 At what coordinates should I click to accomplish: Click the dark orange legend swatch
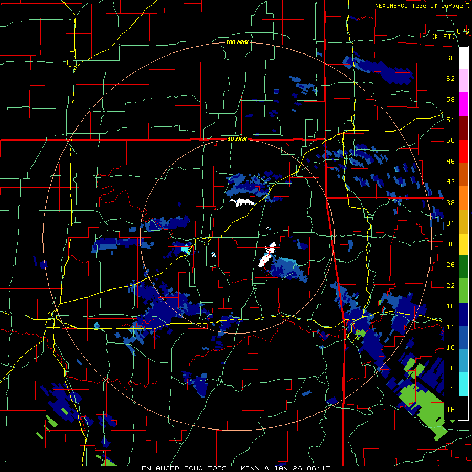(x=463, y=175)
